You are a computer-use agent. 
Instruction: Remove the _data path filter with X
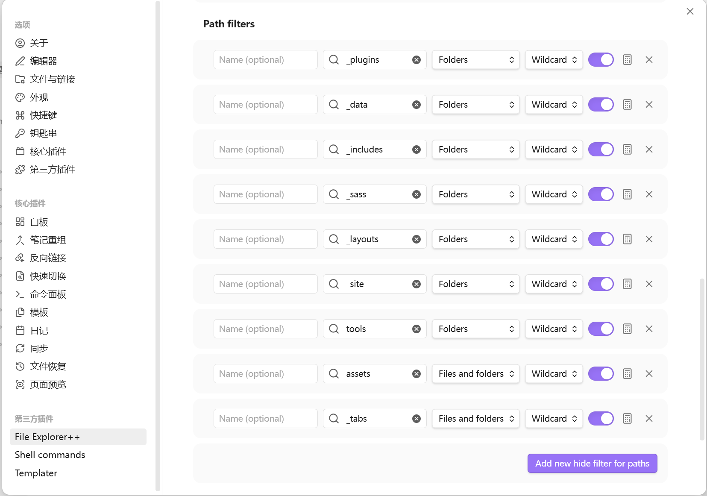649,105
